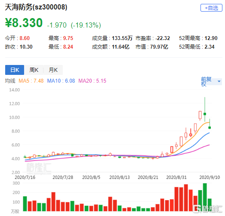Image resolution: width=225 pixels, height=216 pixels.
Task: Click the 14.00 price axis label
Action: (x=15, y=90)
